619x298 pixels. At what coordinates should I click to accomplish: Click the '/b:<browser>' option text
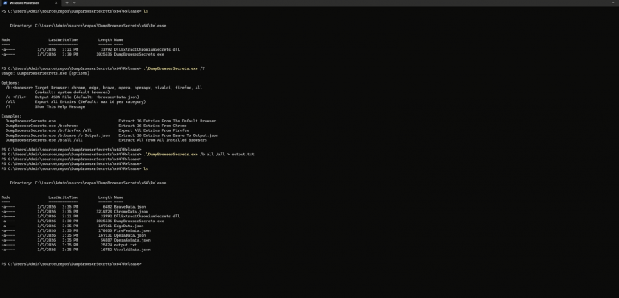pyautogui.click(x=19, y=88)
